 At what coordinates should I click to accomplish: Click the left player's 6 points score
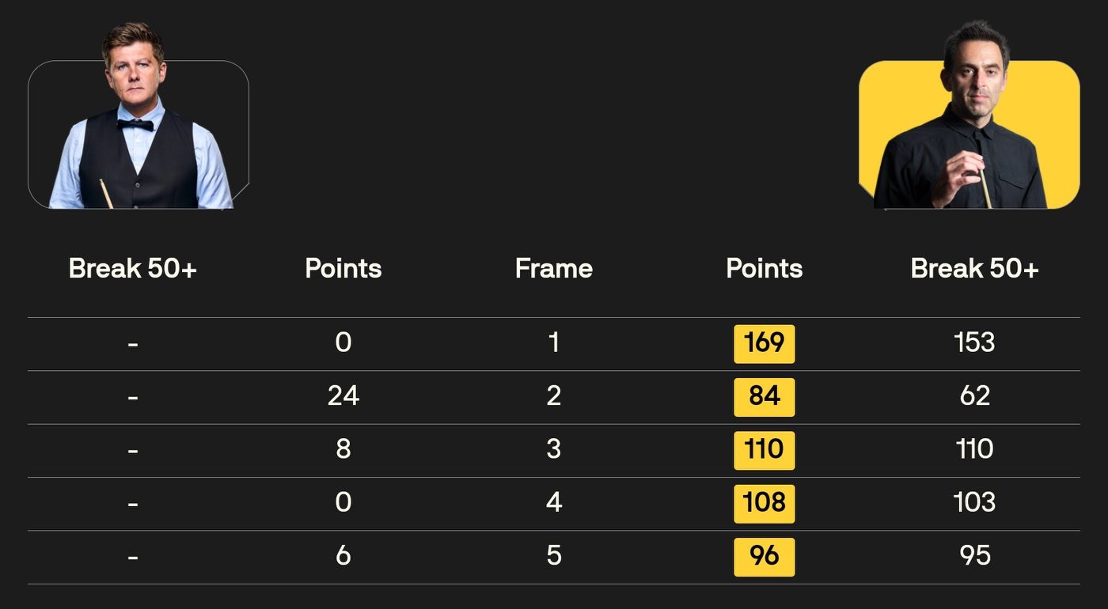click(343, 556)
